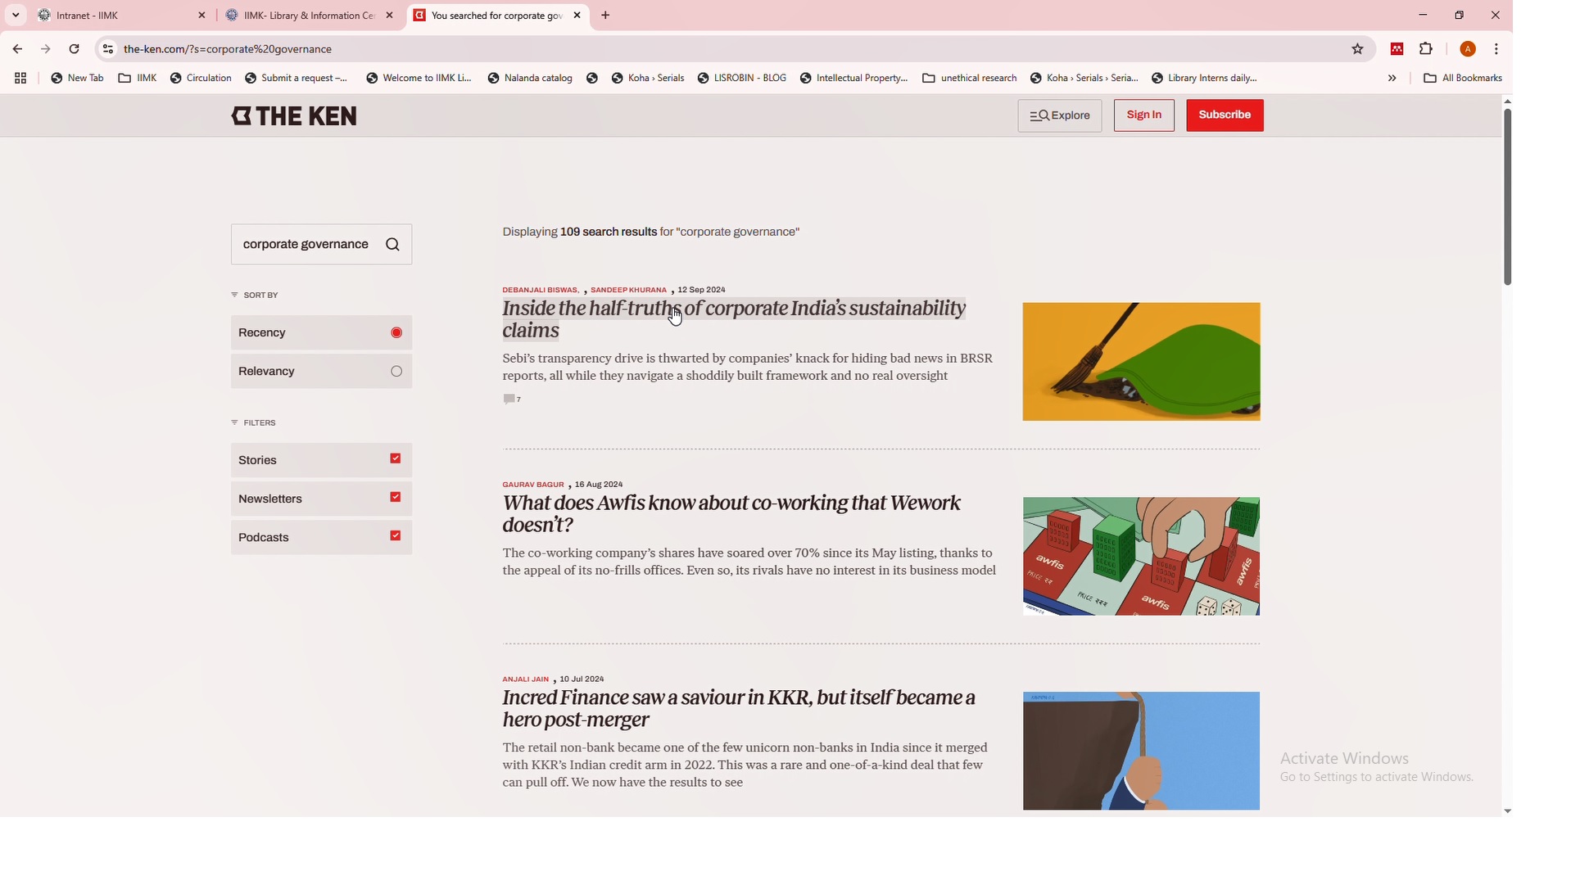This screenshot has height=894, width=1571.
Task: Open the Awfis co-working article thumbnail
Action: [1140, 557]
